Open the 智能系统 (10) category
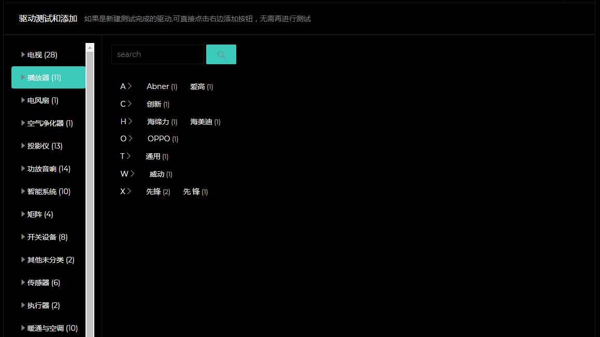 pos(49,192)
